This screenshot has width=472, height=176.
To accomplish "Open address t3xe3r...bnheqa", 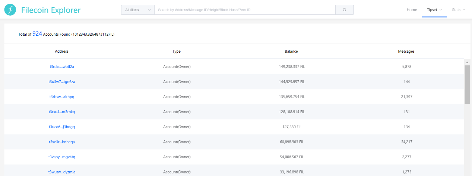I will click(62, 142).
